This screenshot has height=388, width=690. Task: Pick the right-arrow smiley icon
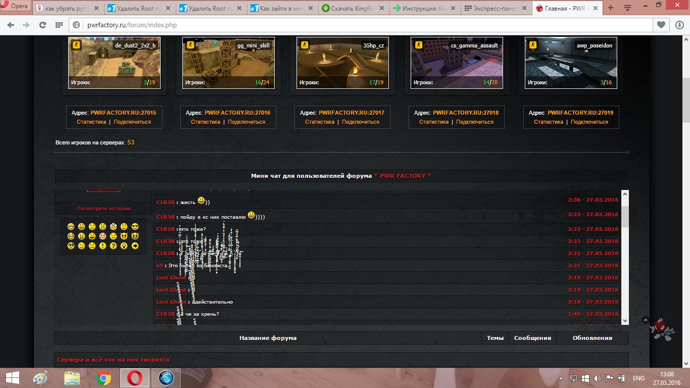point(135,246)
